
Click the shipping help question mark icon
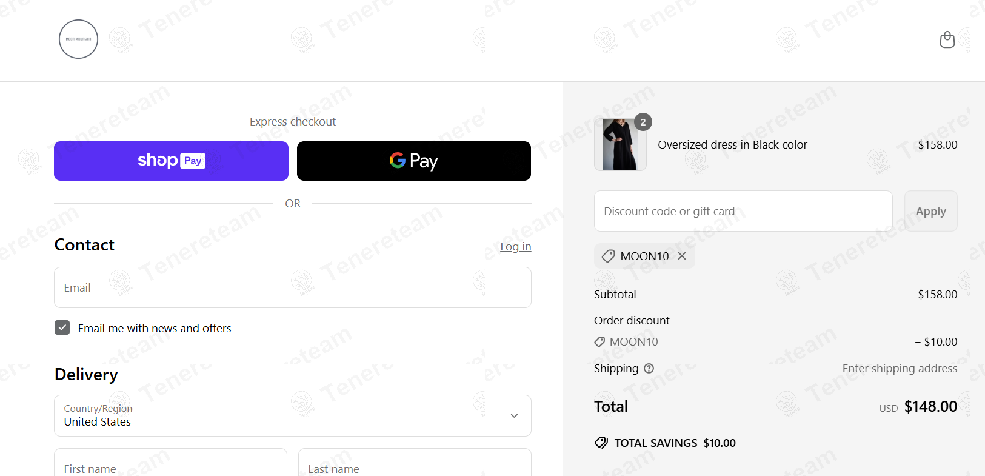point(649,368)
